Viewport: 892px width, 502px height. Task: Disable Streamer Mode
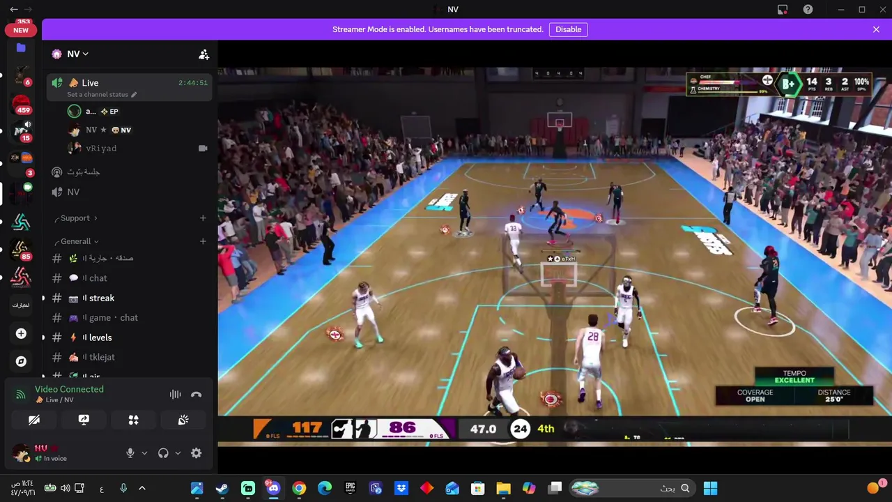click(568, 29)
